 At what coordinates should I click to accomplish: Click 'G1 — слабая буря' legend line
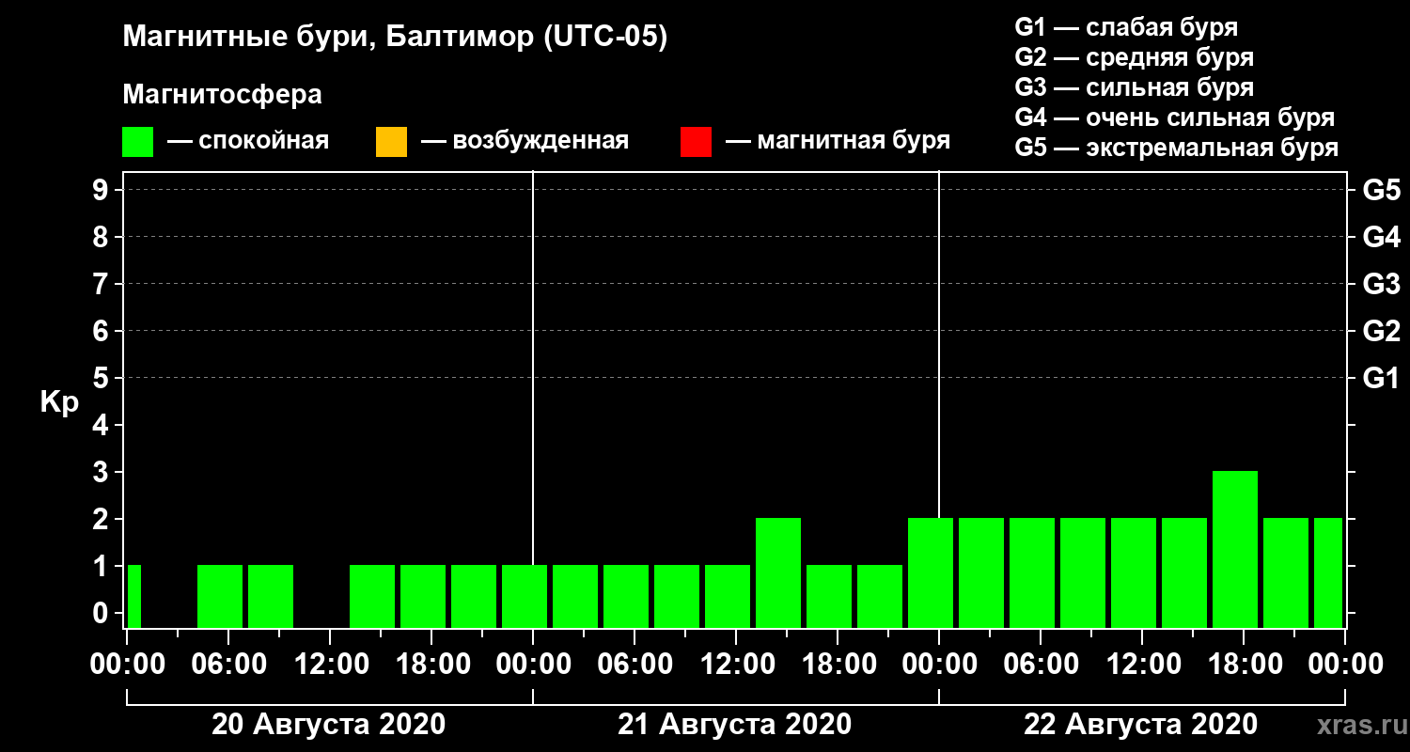point(1126,26)
